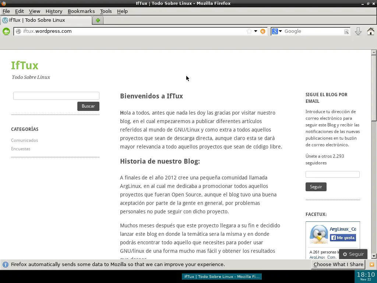Click the Todo Sobre Linux tagline
Viewport: 377px width, 283px height.
pos(31,77)
